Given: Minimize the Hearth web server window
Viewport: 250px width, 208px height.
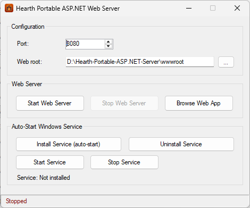Looking at the screenshot, I should (189, 8).
